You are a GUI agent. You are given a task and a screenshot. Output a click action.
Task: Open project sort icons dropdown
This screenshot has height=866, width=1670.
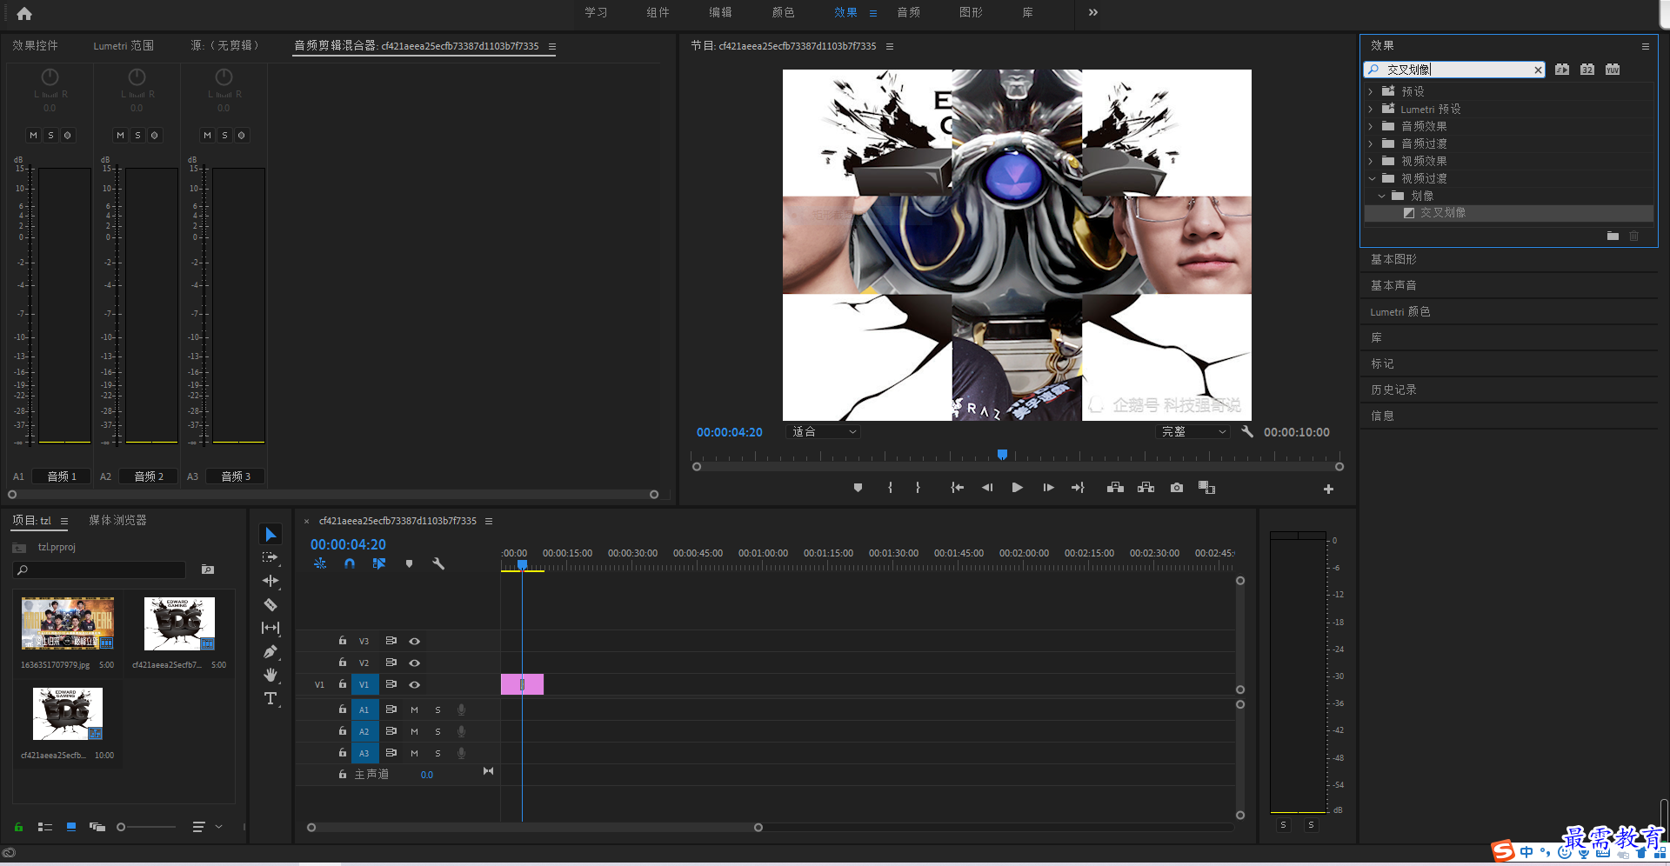pyautogui.click(x=207, y=827)
